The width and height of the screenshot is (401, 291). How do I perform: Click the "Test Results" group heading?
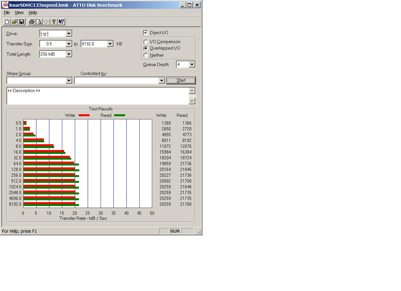coord(101,109)
